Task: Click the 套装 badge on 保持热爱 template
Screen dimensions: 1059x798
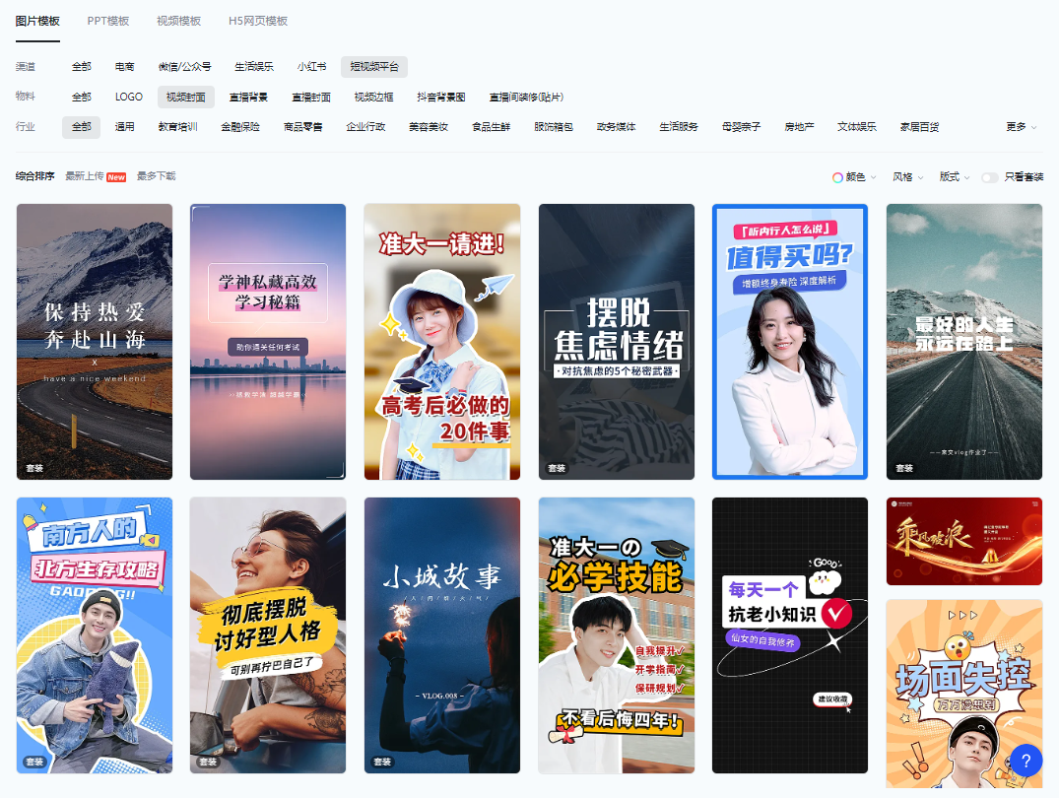Action: (x=34, y=469)
